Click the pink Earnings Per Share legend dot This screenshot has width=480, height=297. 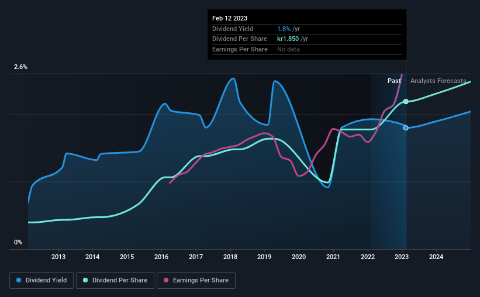tap(166, 280)
